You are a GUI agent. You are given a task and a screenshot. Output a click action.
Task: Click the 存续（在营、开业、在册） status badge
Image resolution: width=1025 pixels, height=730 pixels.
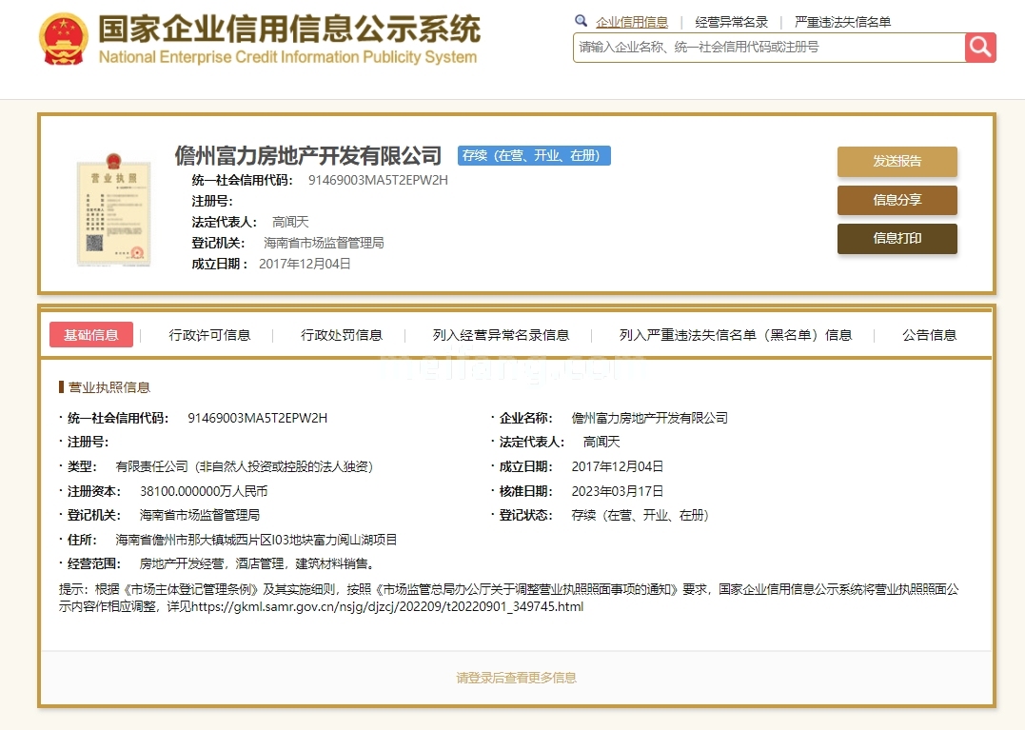(x=534, y=155)
